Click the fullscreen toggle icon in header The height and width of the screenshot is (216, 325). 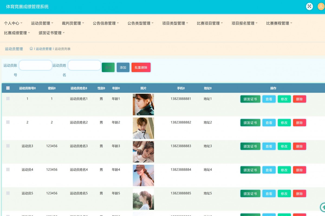(x=309, y=6)
